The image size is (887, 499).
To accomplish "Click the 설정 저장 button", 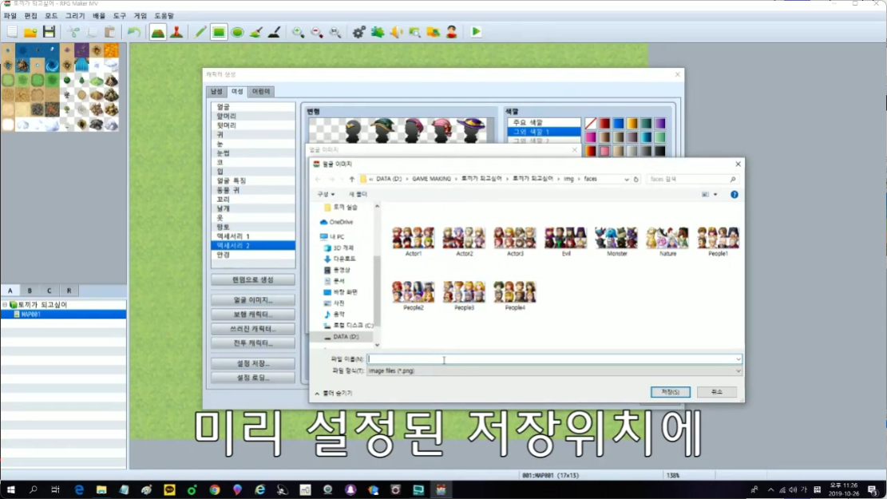I will [253, 364].
